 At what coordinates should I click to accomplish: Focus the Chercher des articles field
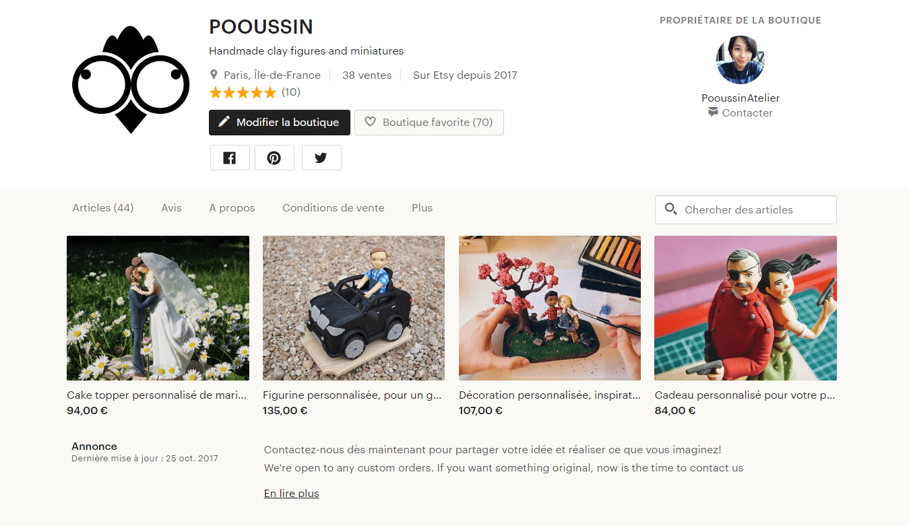coord(755,209)
